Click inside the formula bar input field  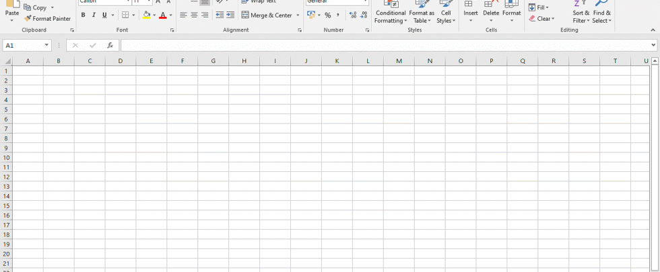click(384, 45)
